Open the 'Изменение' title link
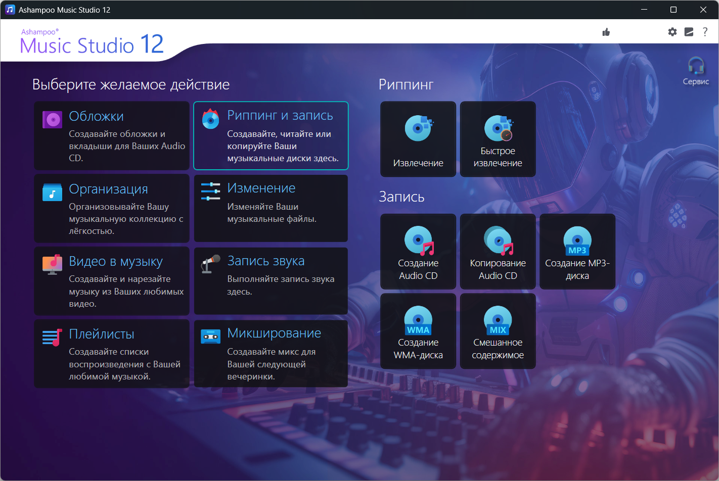This screenshot has width=719, height=481. (x=261, y=188)
